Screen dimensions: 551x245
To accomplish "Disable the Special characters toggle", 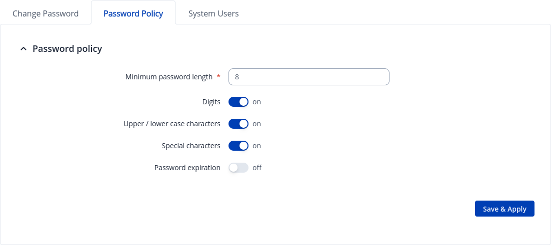I will pyautogui.click(x=238, y=146).
